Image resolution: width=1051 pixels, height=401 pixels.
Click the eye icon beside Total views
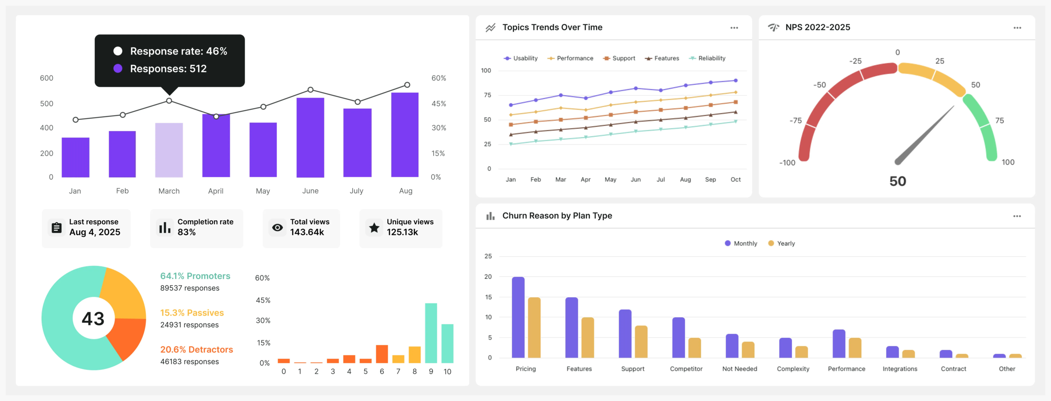coord(278,228)
